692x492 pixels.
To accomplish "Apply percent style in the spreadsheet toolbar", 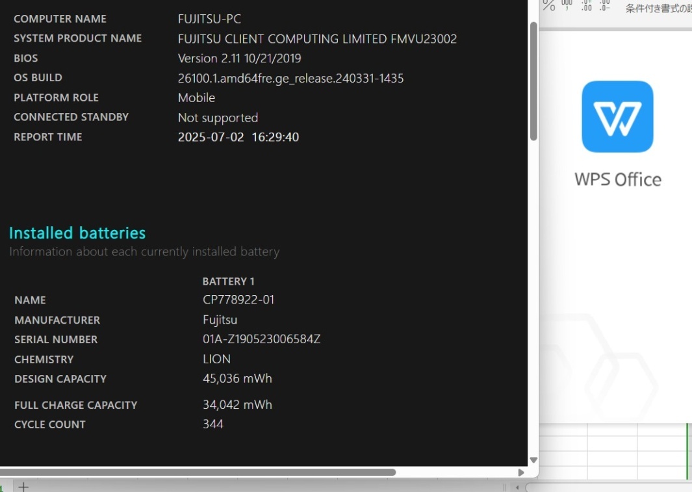I will (549, 5).
